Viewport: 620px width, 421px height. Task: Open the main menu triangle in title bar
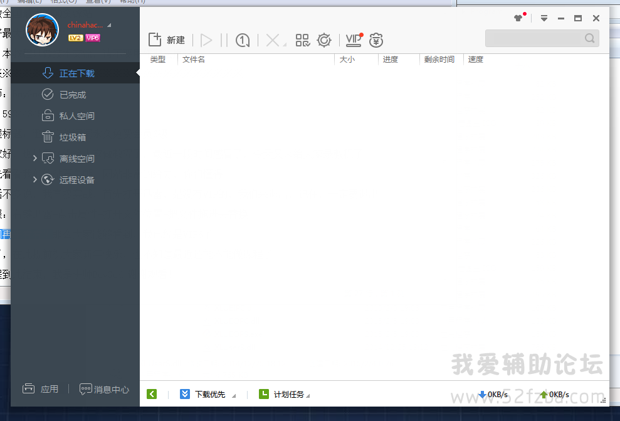(544, 18)
